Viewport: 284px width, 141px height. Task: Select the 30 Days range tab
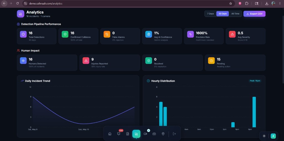(x=222, y=14)
